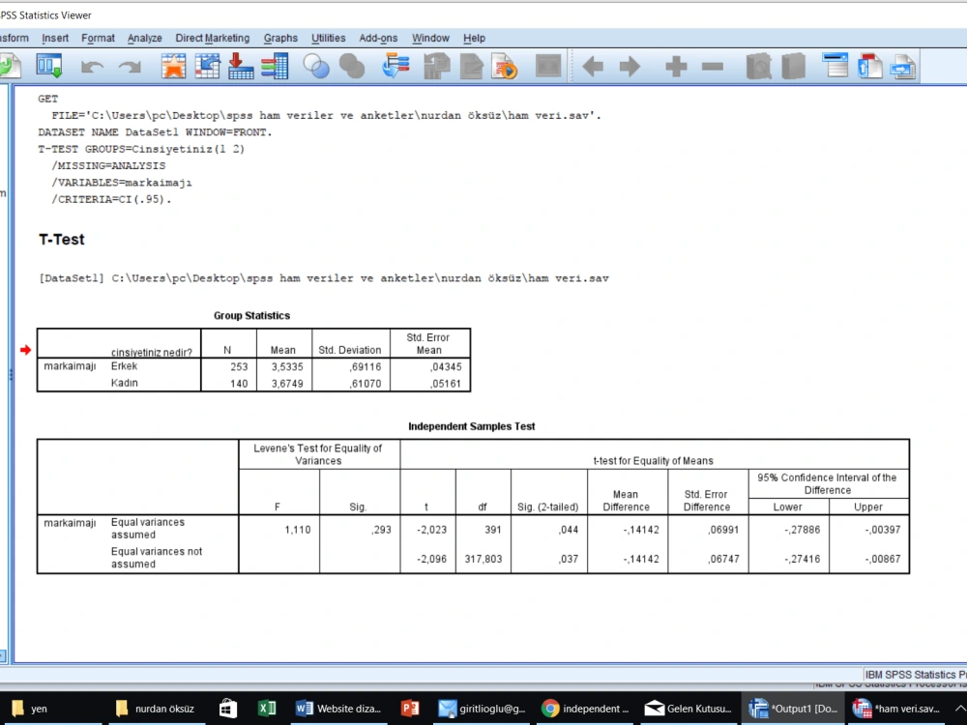Open the Chrome independent samples search from taskbar
The image size is (967, 725).
(x=585, y=709)
